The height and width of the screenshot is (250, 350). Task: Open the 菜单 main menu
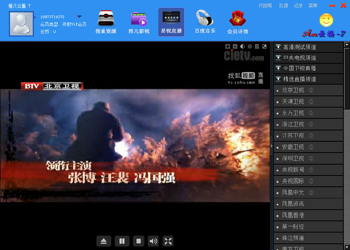coord(313,6)
